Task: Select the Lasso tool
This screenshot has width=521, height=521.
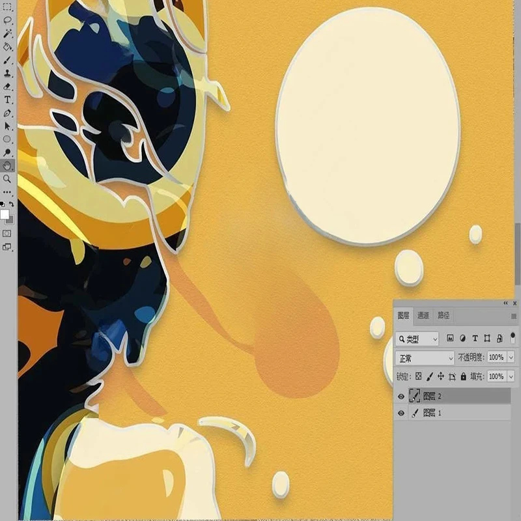Action: (7, 20)
